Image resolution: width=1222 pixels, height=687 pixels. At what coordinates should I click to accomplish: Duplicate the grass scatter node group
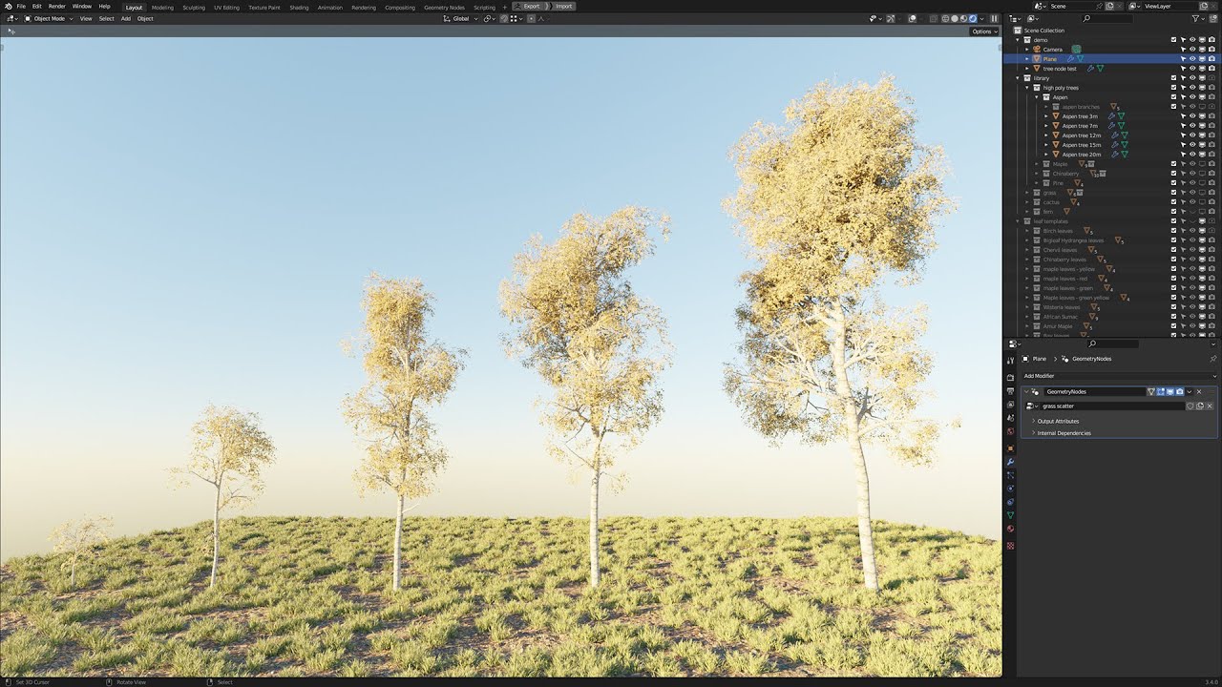[1200, 406]
